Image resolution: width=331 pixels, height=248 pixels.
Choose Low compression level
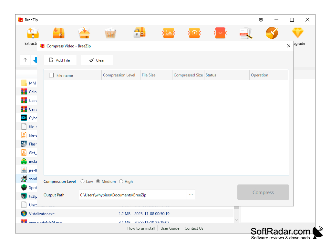[x=83, y=181]
